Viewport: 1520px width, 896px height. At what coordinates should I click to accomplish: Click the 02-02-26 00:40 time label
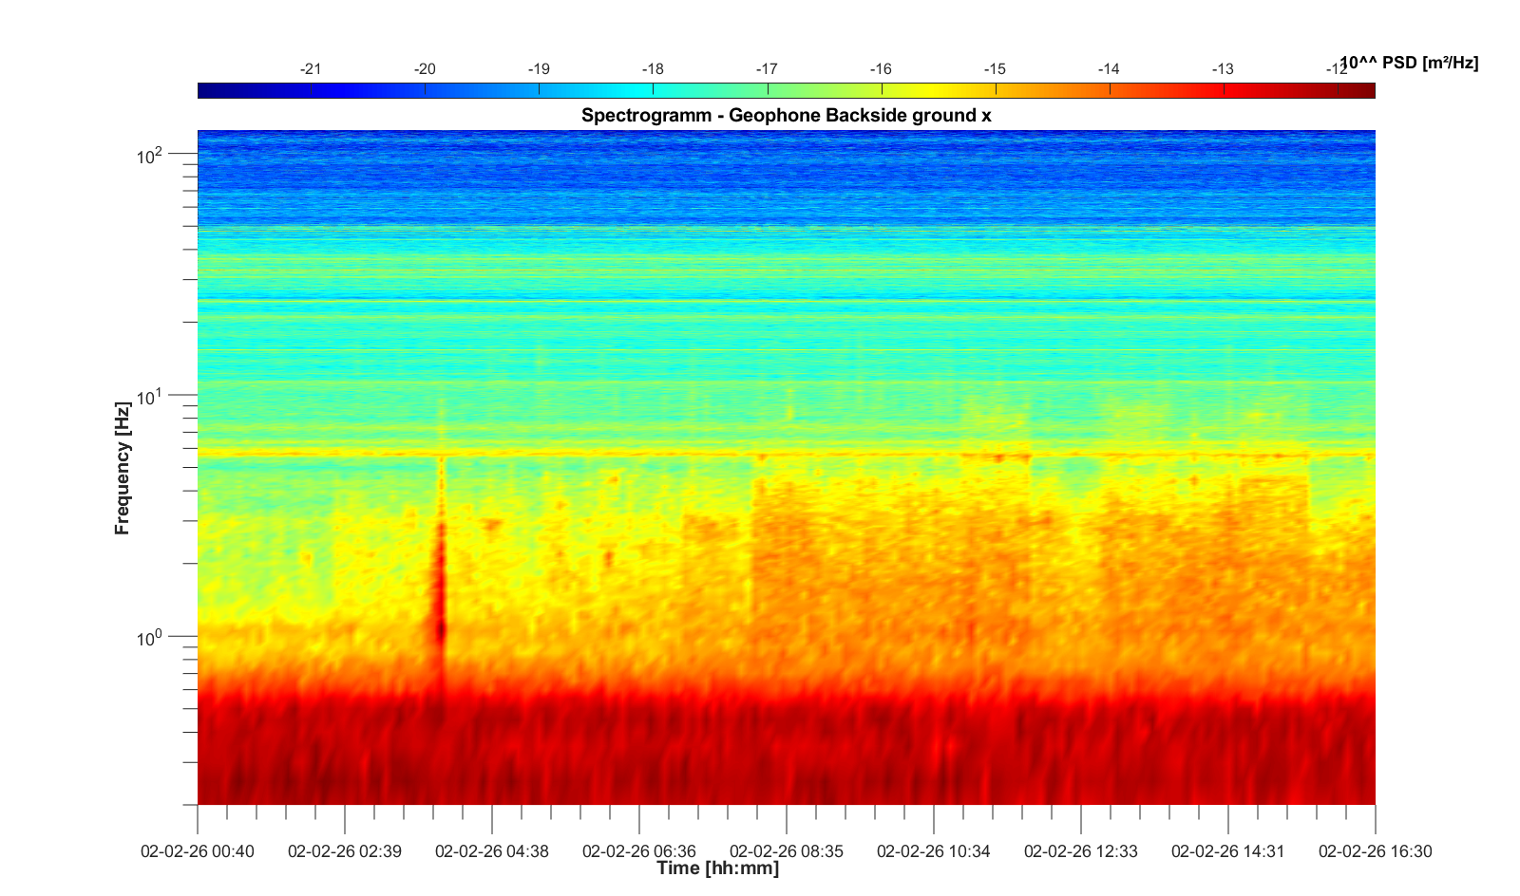(198, 851)
